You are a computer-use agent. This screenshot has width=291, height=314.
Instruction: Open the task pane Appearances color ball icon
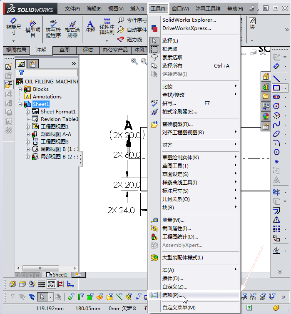point(266,116)
